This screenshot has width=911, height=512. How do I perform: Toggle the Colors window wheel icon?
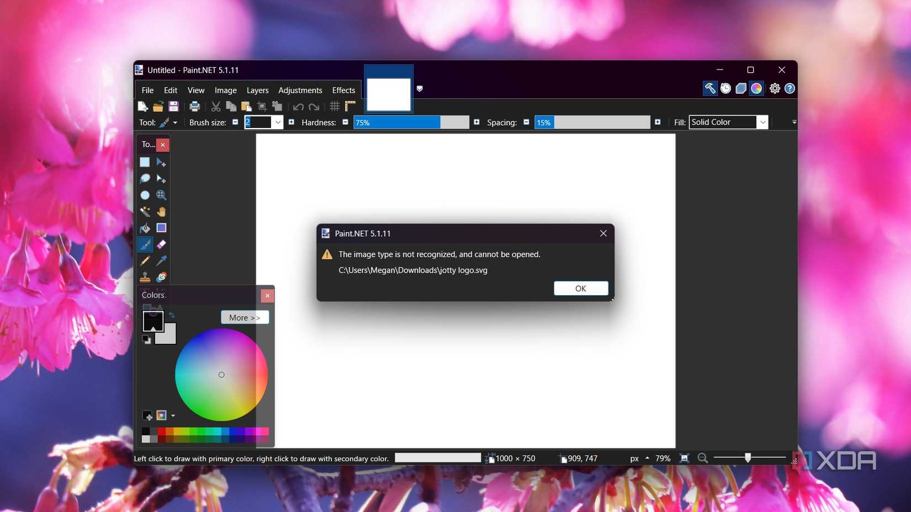point(756,88)
